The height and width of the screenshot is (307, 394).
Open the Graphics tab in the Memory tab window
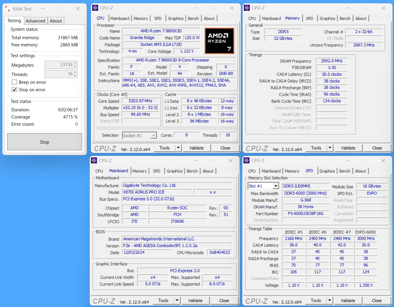tap(327, 19)
